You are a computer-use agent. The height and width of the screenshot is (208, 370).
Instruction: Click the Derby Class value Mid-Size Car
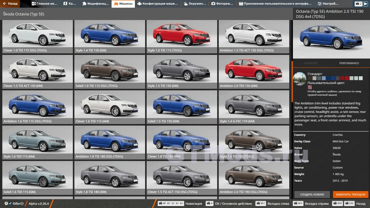click(x=340, y=141)
